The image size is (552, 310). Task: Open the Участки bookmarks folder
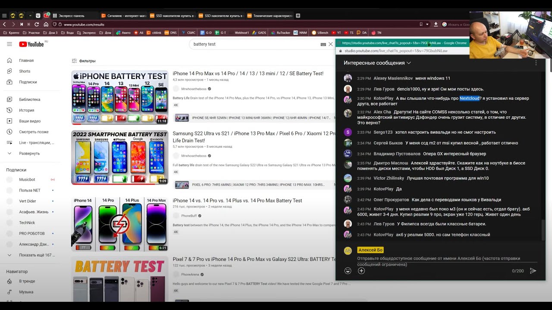31,33
